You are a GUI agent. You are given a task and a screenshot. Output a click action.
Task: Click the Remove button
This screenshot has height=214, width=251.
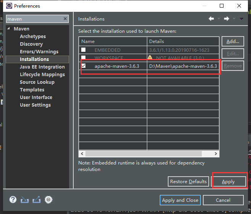point(233,66)
